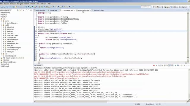Select the Java perspective button
Image resolution: width=190 pixels, height=106 pixels.
coord(167,7)
